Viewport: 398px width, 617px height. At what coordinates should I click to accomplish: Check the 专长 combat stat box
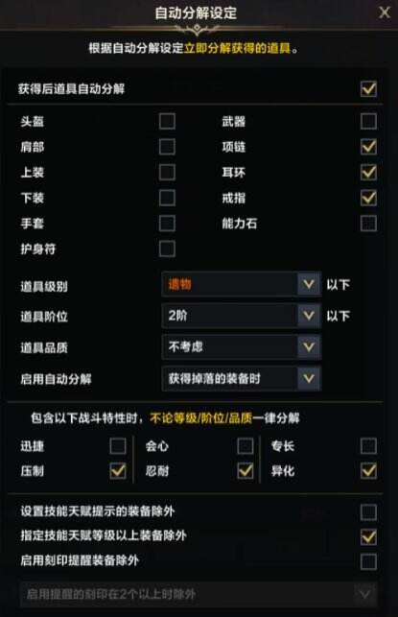pyautogui.click(x=368, y=446)
